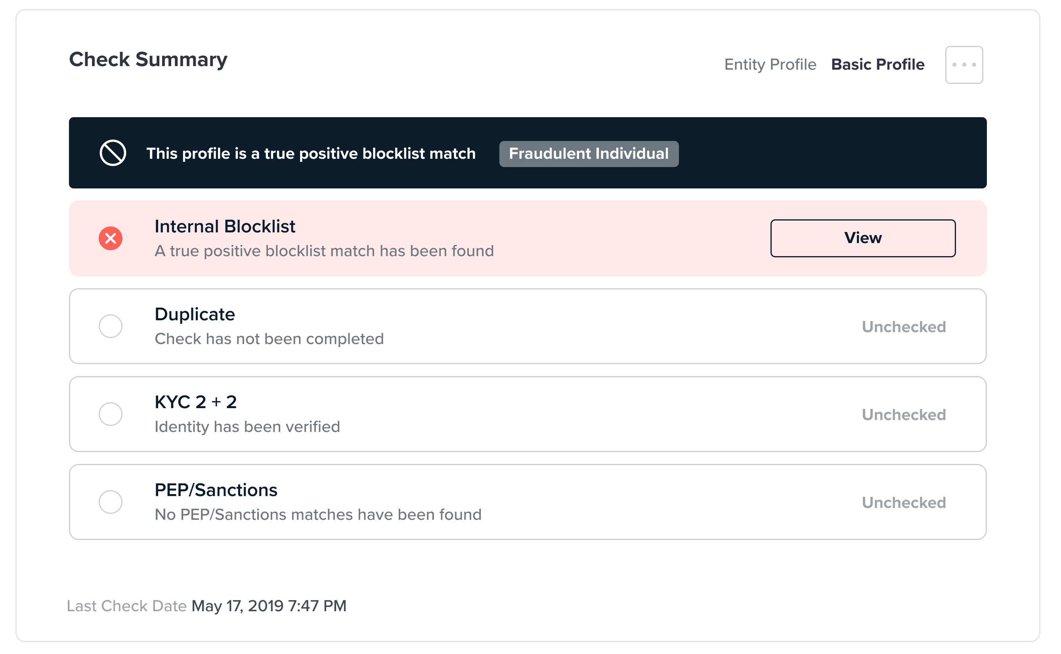Click the Last Check Date timestamp
Viewport: 1061px width, 654px height.
coord(268,606)
